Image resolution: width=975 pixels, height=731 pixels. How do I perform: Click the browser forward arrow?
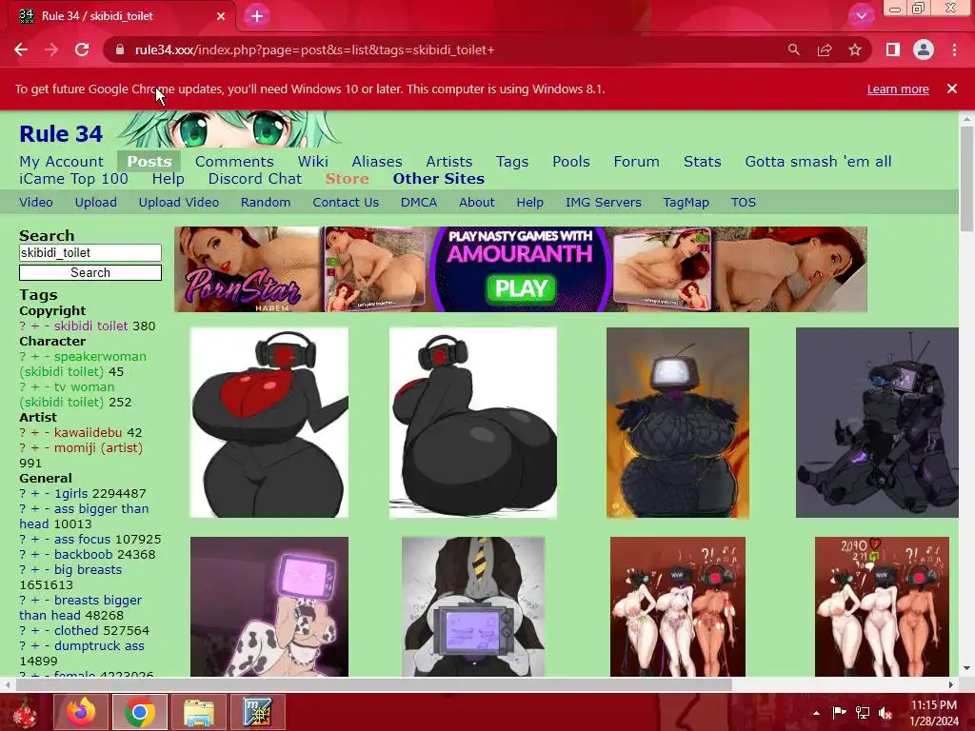click(51, 49)
